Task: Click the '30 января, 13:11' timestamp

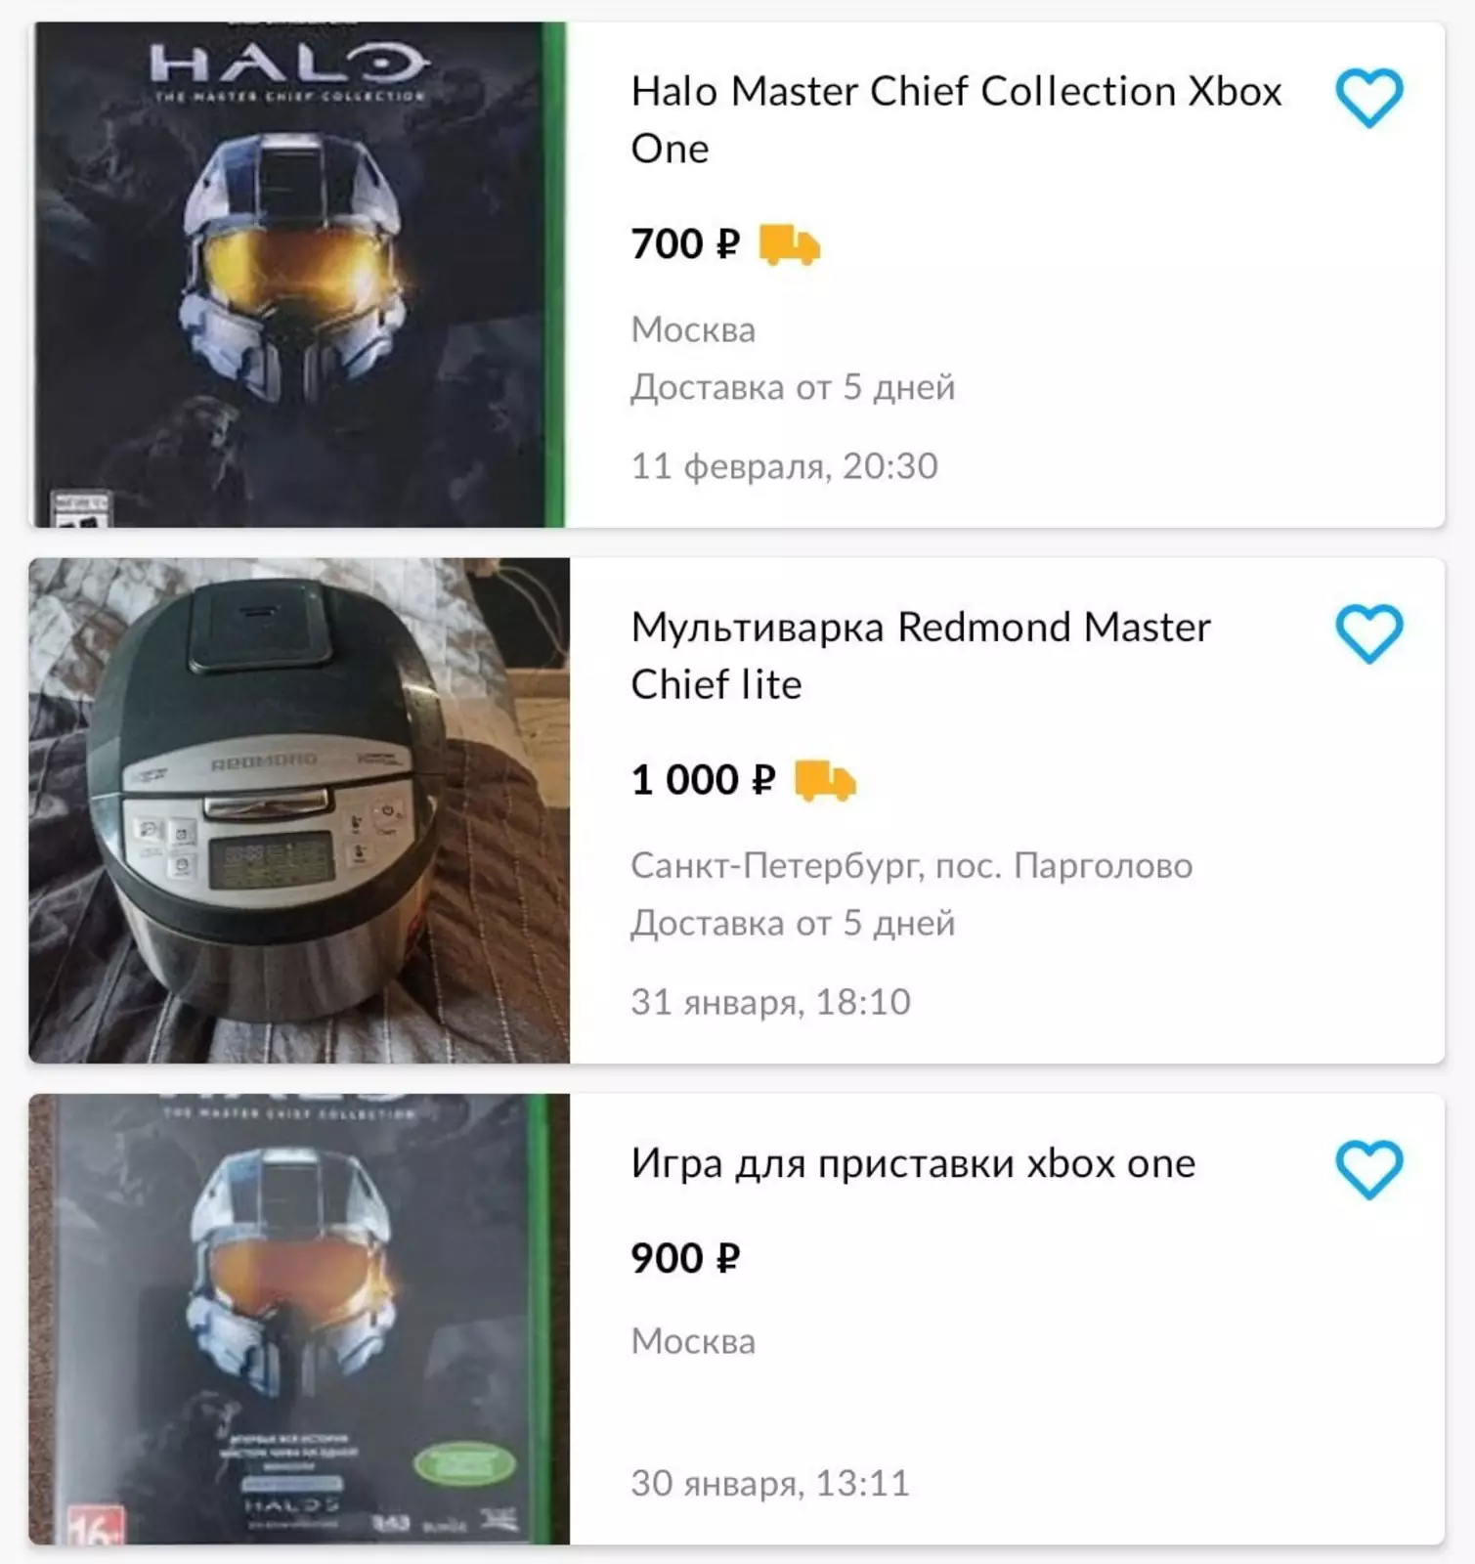Action: click(770, 1483)
